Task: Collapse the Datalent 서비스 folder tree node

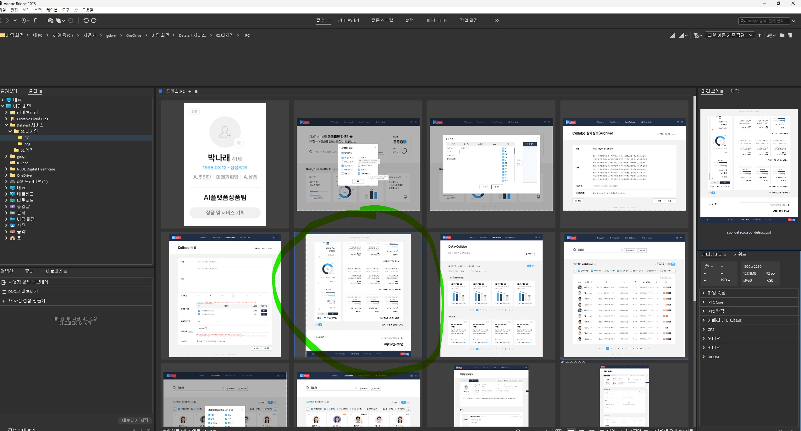Action: pos(6,125)
